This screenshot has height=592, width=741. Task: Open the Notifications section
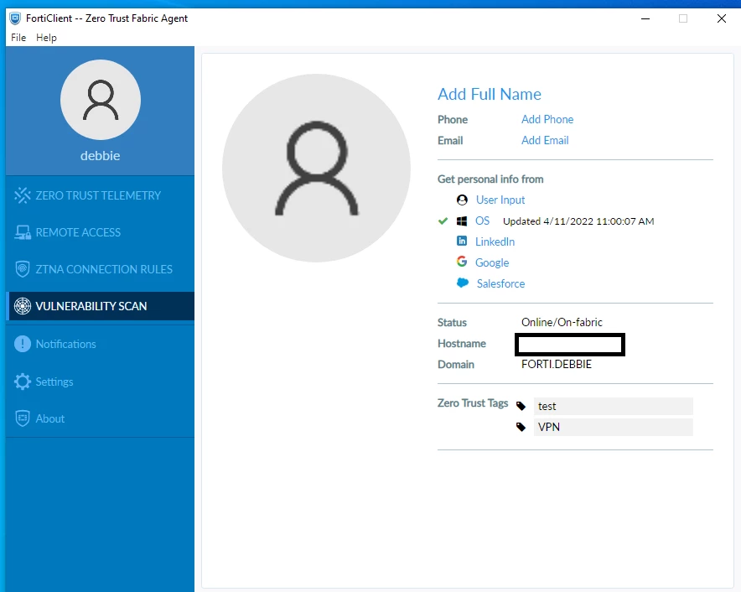101,344
